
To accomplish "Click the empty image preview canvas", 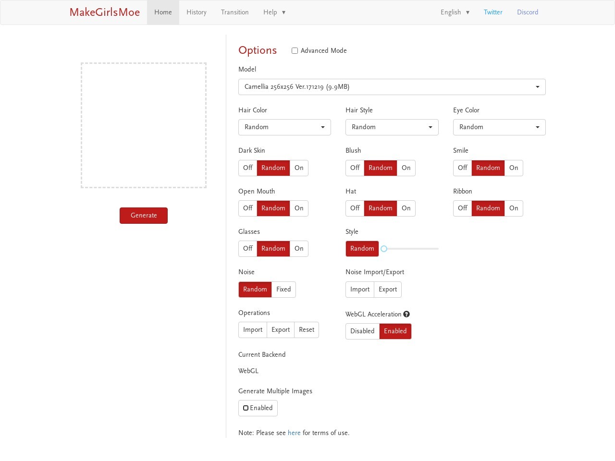I will [144, 125].
